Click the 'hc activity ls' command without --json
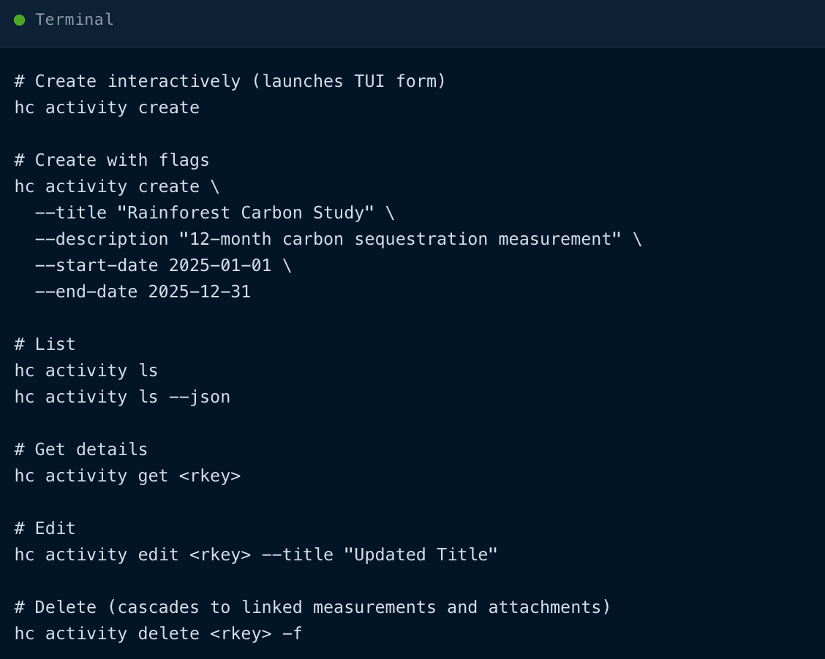The height and width of the screenshot is (659, 825). [x=86, y=370]
